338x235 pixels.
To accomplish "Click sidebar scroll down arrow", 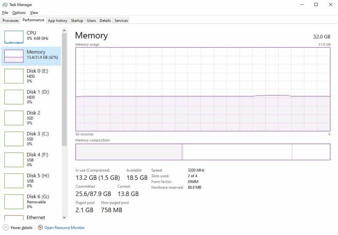I will coord(64,218).
